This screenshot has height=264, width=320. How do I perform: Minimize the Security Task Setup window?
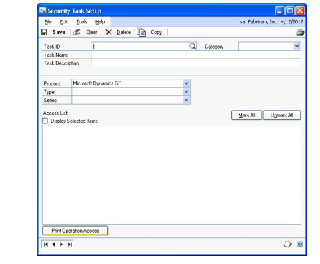point(279,11)
